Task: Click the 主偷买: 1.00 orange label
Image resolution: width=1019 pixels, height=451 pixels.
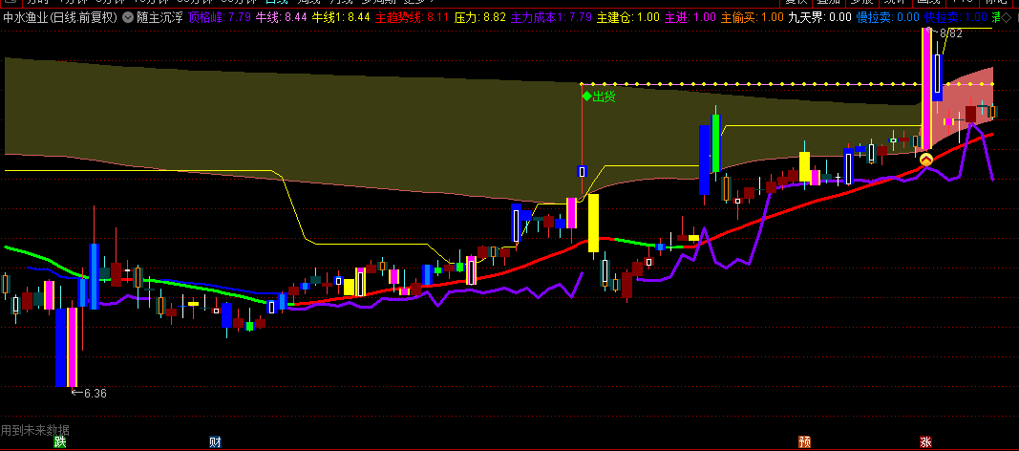Action: tap(752, 17)
